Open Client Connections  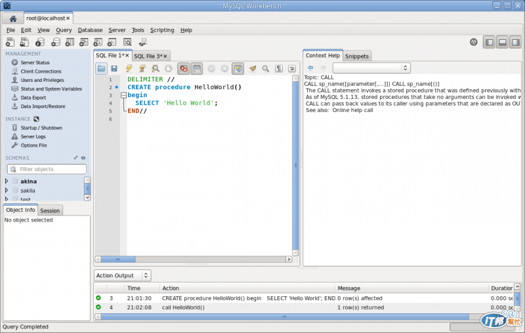pyautogui.click(x=41, y=71)
